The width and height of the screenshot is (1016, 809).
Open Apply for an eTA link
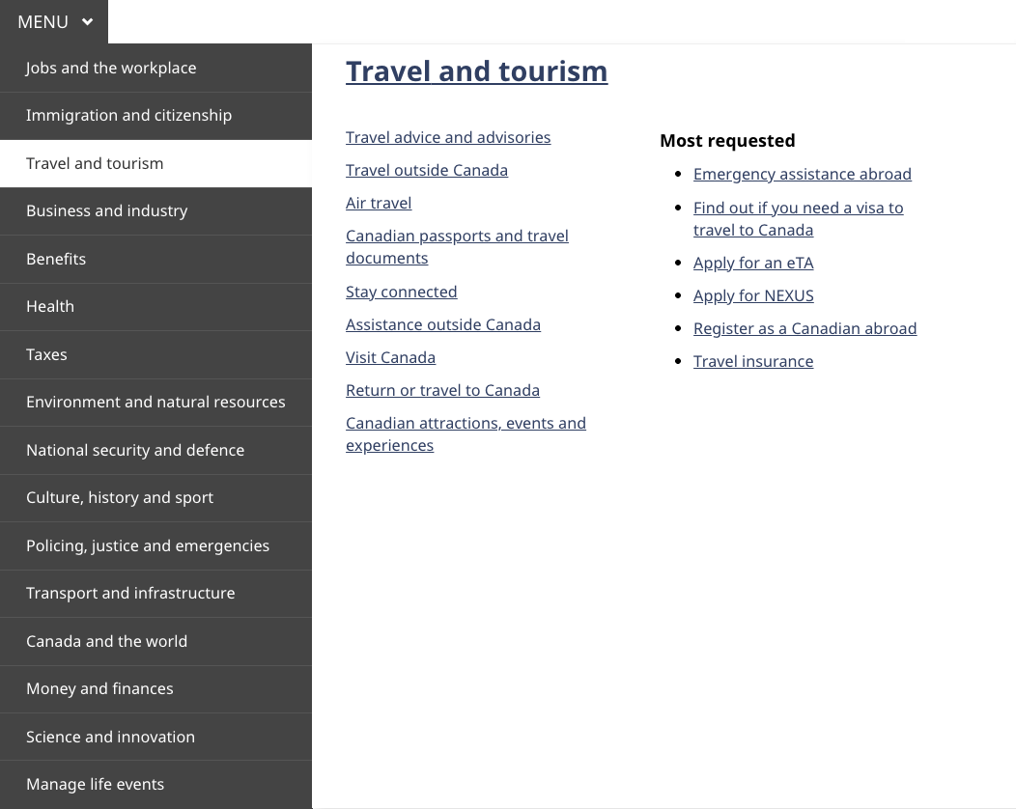pos(753,263)
